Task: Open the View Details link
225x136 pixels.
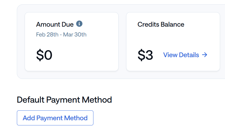Action: click(x=181, y=55)
